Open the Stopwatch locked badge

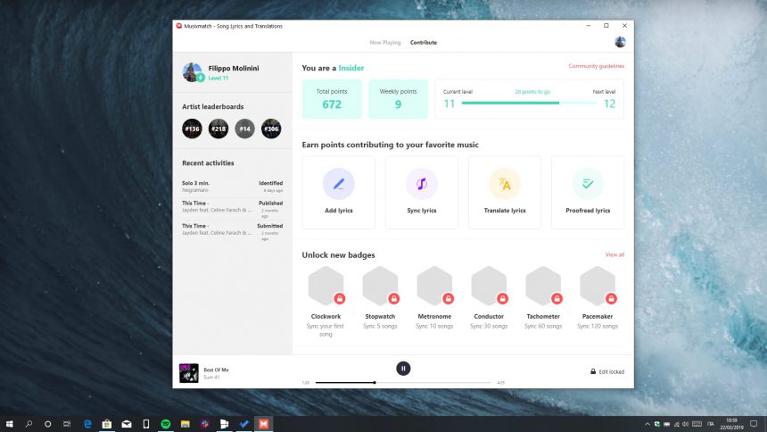pyautogui.click(x=380, y=286)
